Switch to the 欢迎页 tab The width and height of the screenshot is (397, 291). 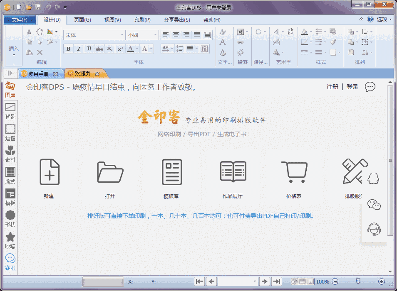(83, 73)
